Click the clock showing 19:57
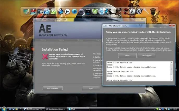 pyautogui.click(x=175, y=109)
